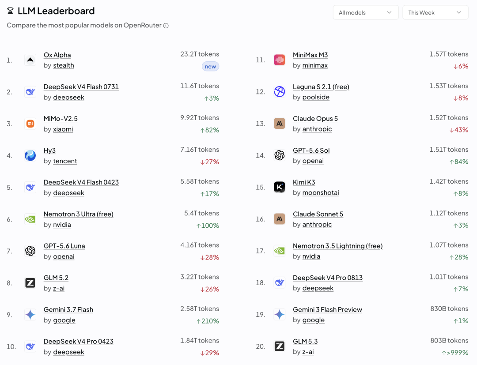This screenshot has width=477, height=365.
Task: Click the Poolside icon beside Laguna S 2.1
Action: (x=279, y=91)
